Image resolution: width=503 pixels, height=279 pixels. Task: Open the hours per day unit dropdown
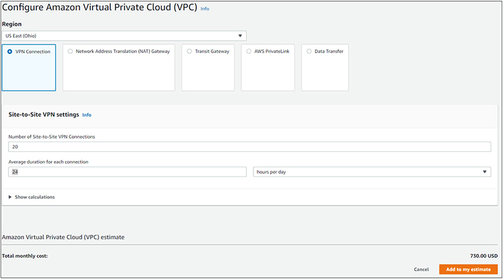tap(371, 172)
